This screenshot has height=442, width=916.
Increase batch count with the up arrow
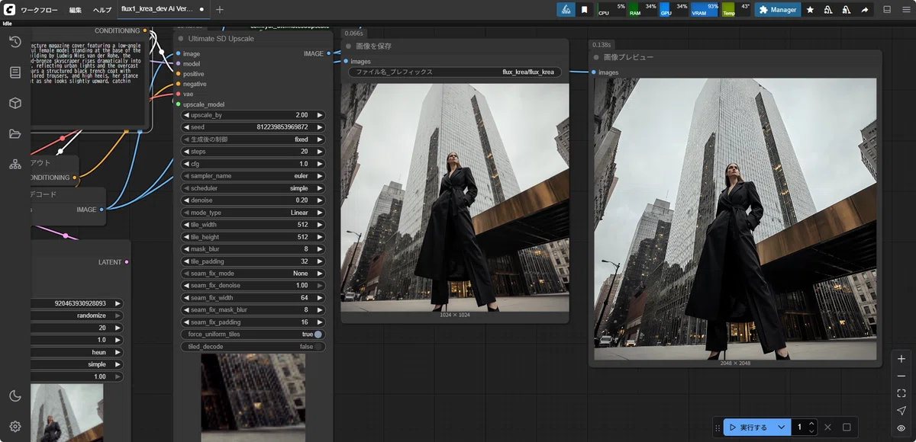811,424
